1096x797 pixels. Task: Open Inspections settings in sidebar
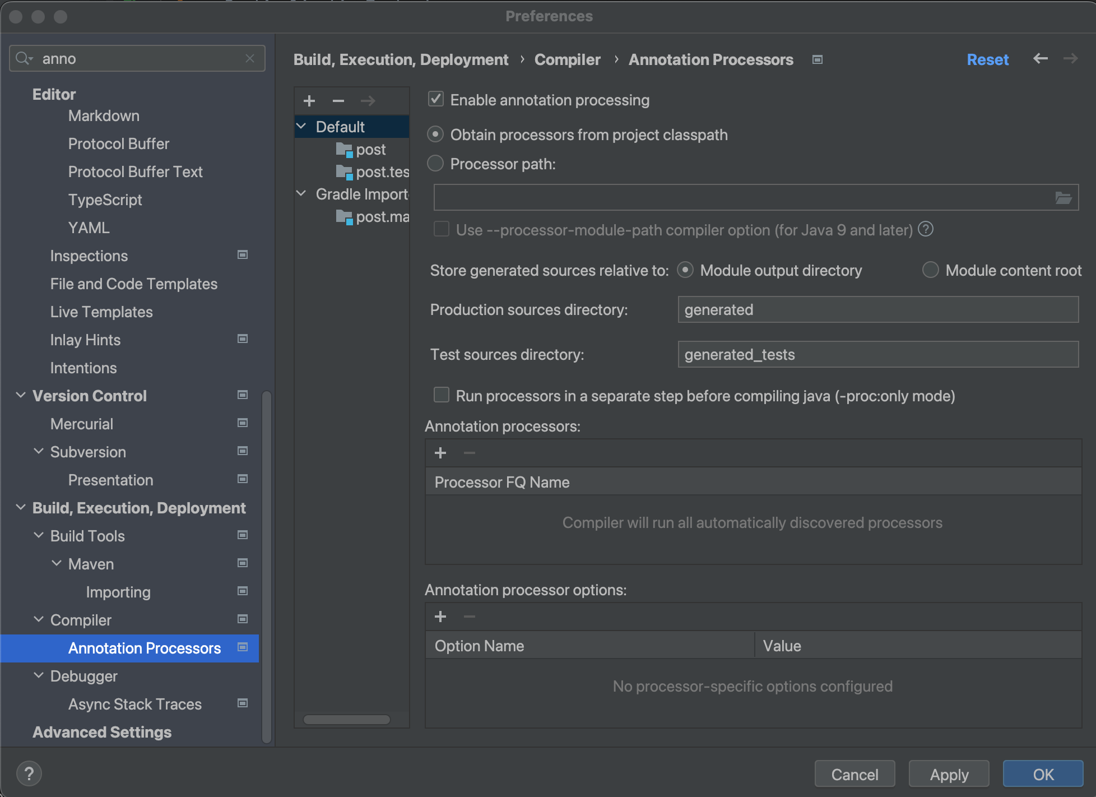tap(89, 256)
